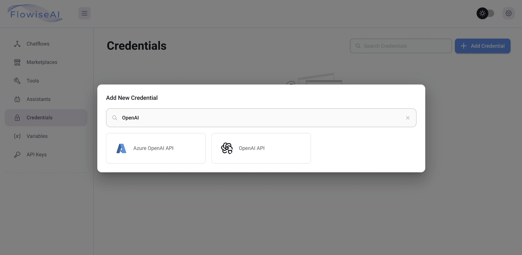Open the Variables sidebar item
This screenshot has height=255, width=522.
point(37,136)
